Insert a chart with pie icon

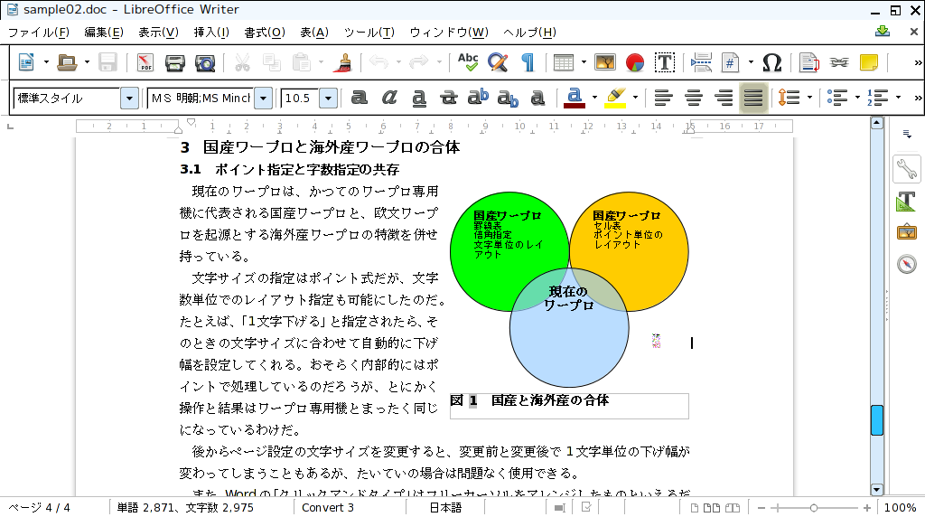click(x=635, y=62)
